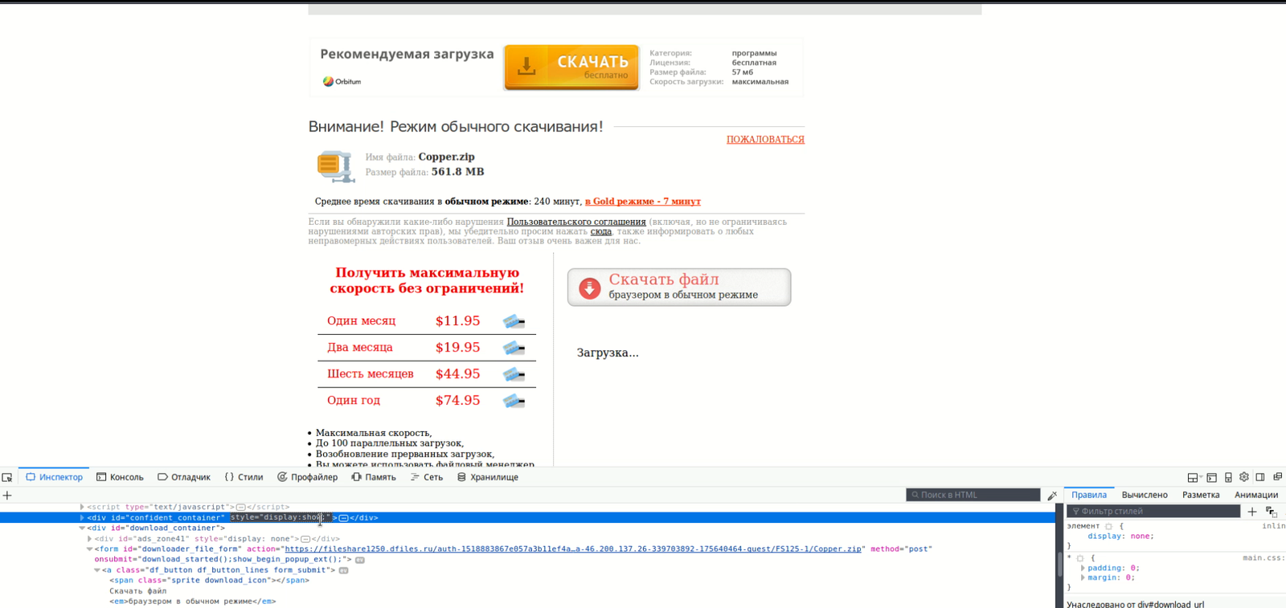Click the zip archive file icon
The height and width of the screenshot is (608, 1286).
[335, 165]
